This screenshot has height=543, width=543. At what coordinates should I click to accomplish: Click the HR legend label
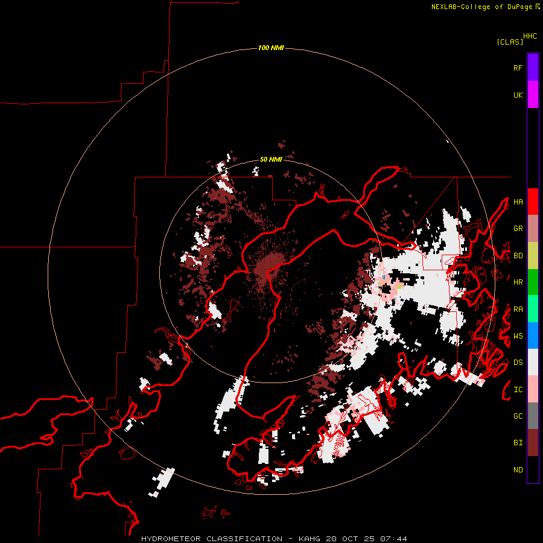518,282
